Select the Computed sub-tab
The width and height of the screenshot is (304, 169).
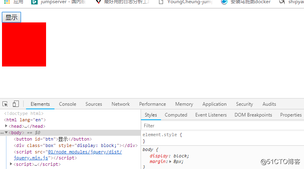click(x=176, y=115)
